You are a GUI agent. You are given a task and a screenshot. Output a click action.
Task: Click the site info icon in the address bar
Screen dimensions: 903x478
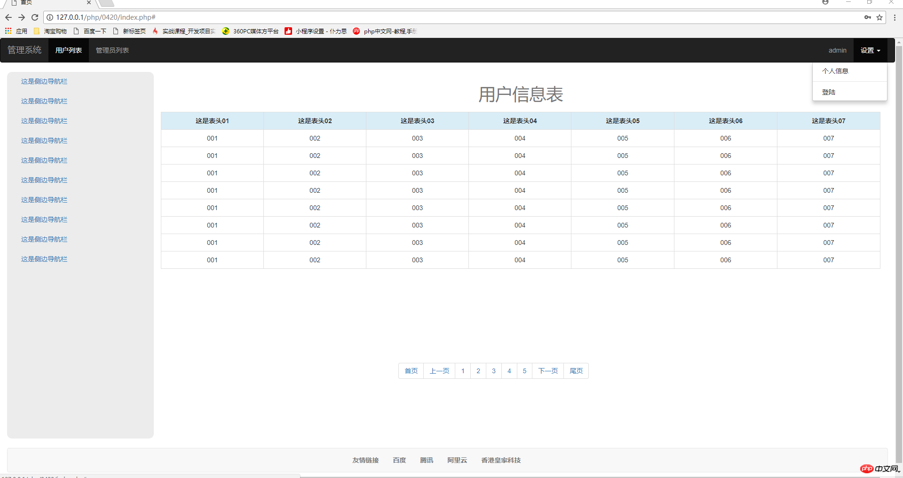(50, 17)
